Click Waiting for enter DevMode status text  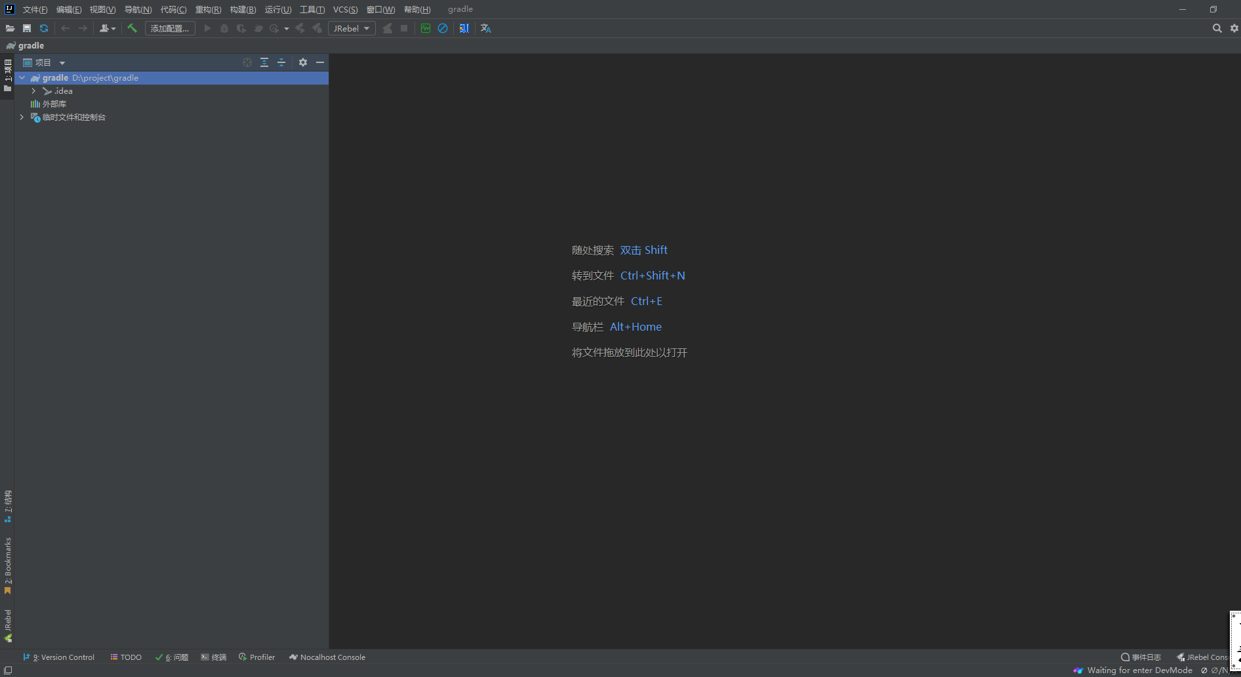click(1140, 670)
